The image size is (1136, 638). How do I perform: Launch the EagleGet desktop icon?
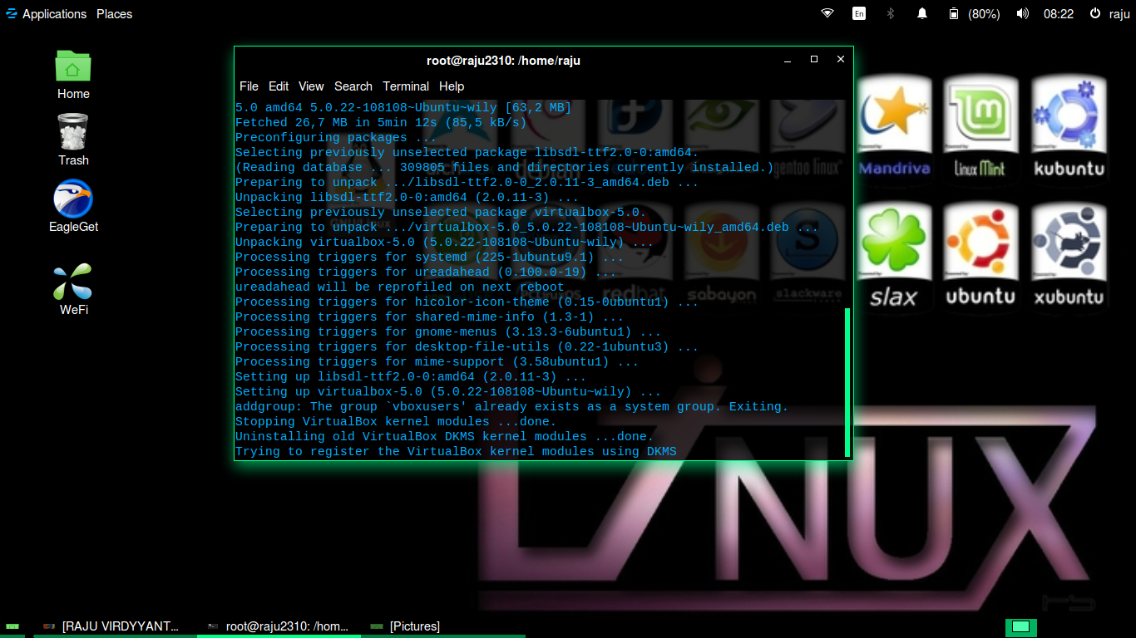(73, 206)
